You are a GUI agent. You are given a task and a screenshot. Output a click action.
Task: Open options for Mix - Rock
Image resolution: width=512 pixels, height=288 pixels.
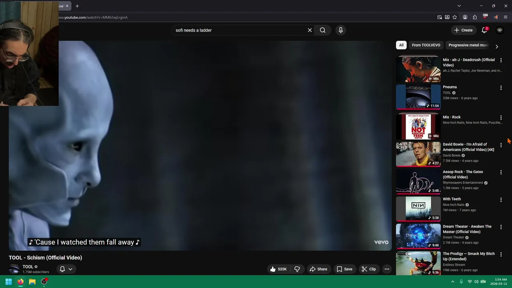pyautogui.click(x=501, y=118)
